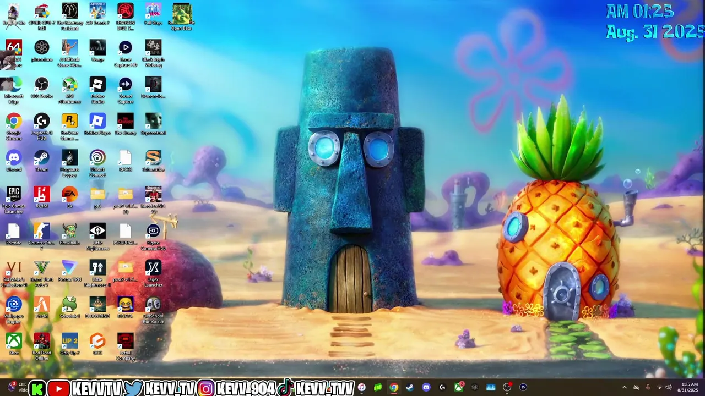Launch Counter-Strike 2 desktop shortcut
The height and width of the screenshot is (396, 705).
(x=42, y=237)
